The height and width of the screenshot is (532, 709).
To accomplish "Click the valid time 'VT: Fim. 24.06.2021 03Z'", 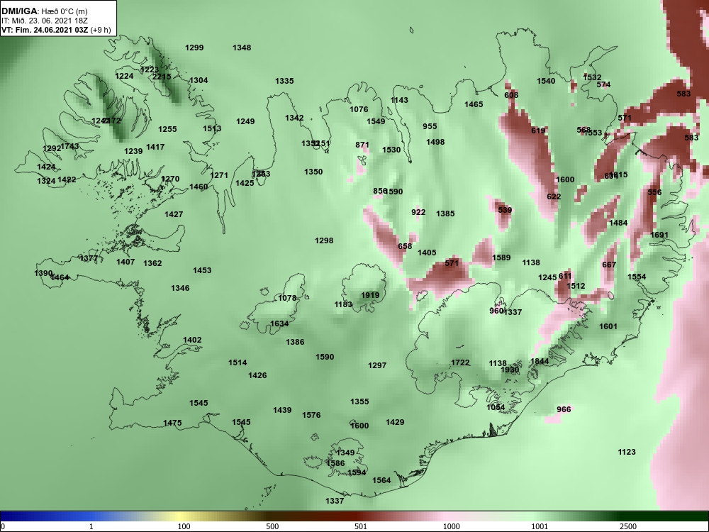I will coord(46,30).
